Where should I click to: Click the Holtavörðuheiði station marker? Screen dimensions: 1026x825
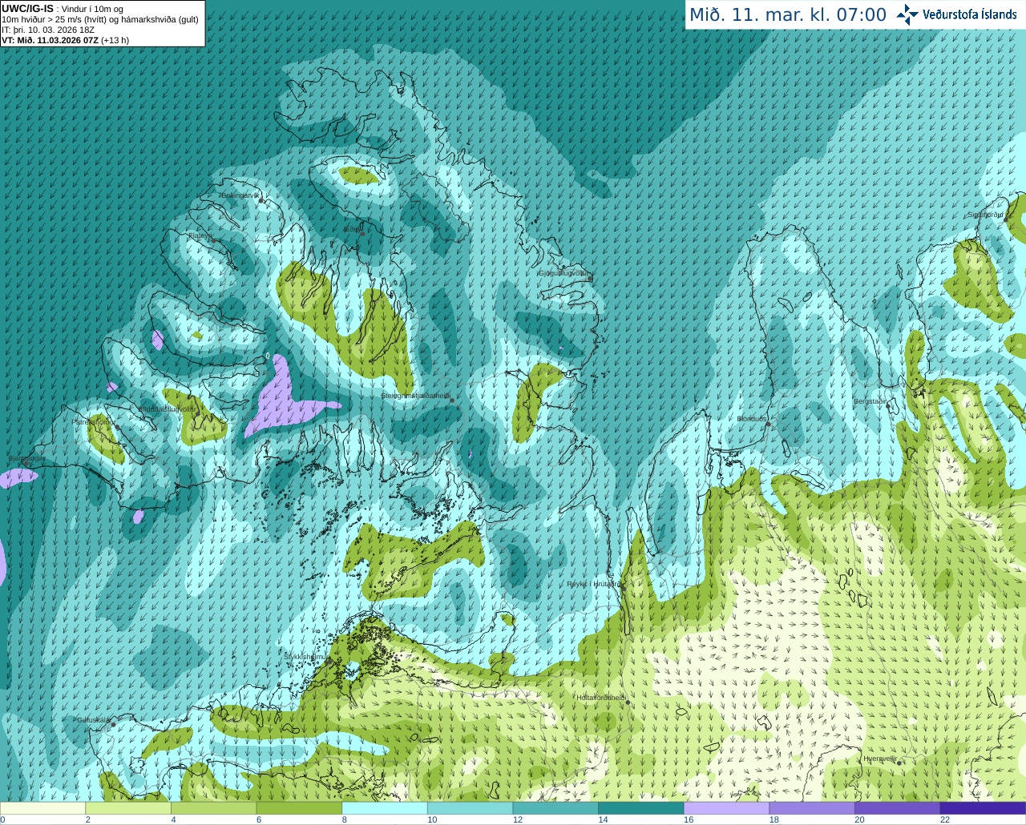628,702
